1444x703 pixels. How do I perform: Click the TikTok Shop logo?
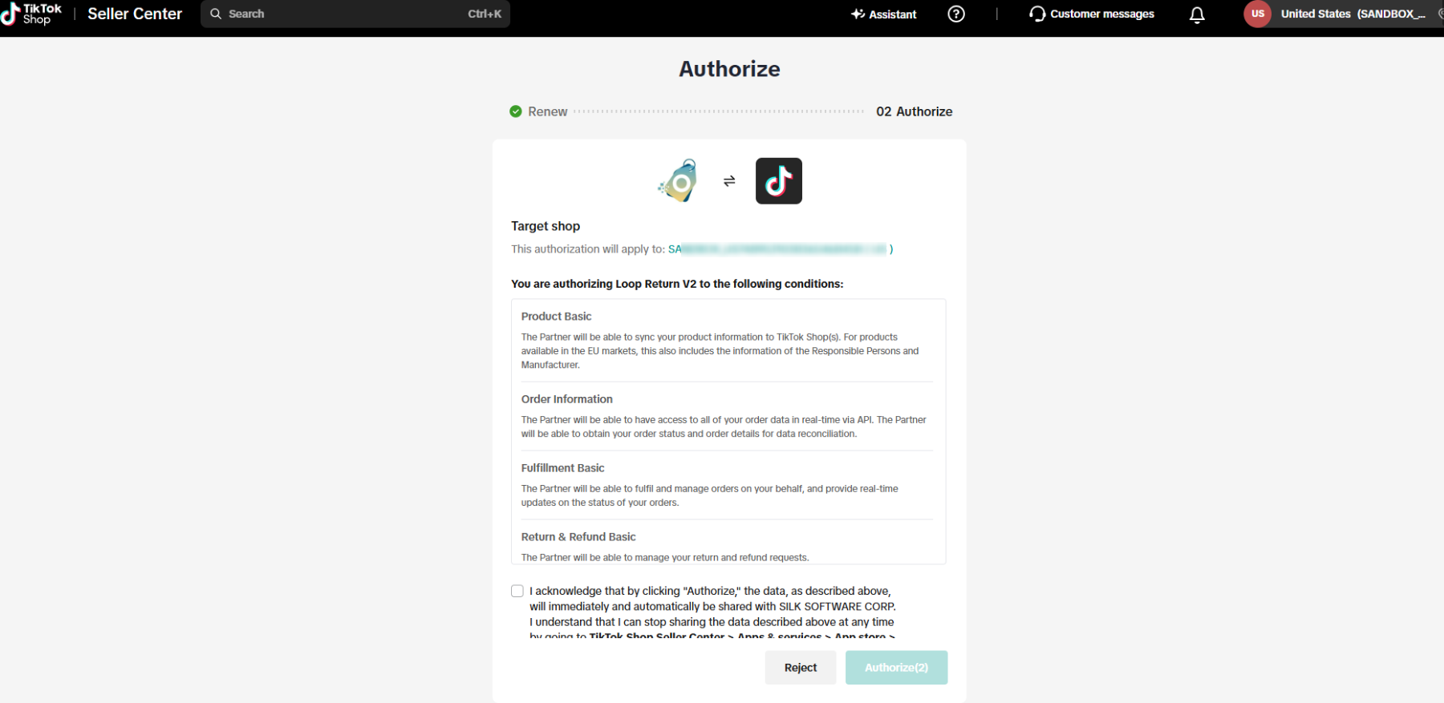(x=32, y=14)
